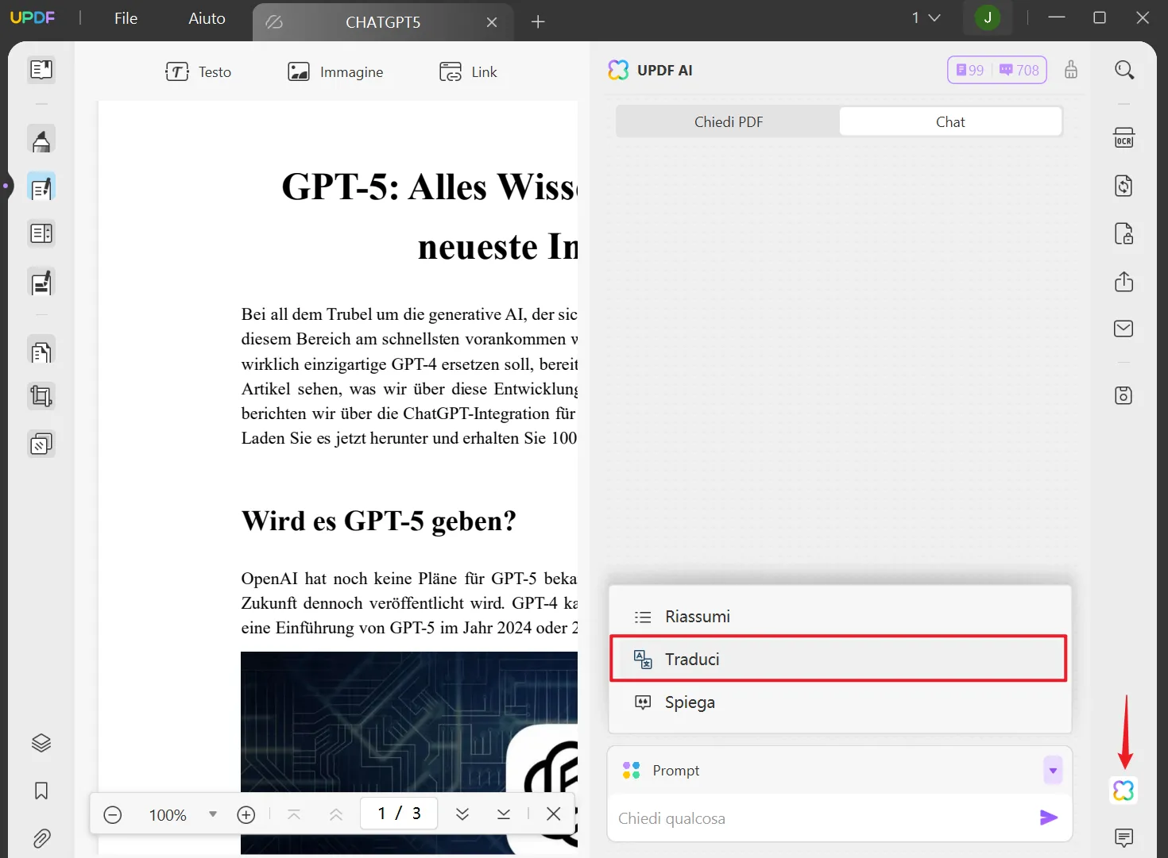Go to the next page

(x=462, y=814)
